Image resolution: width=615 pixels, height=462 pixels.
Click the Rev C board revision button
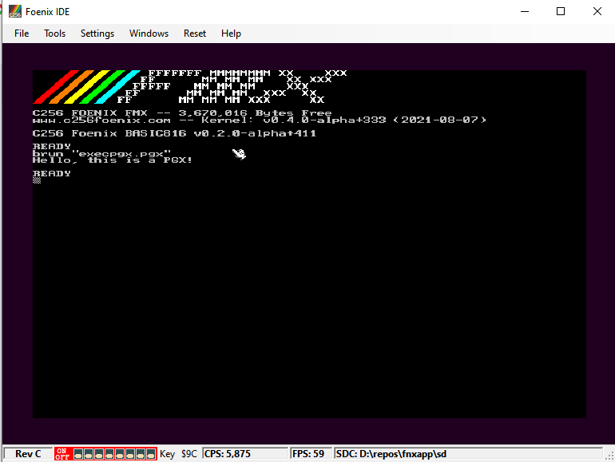(28, 454)
